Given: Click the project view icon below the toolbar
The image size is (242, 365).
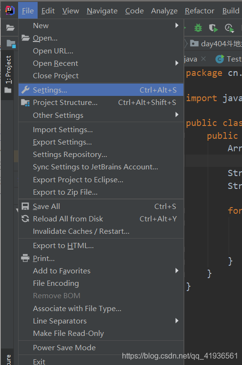Looking at the screenshot, I should (x=11, y=43).
